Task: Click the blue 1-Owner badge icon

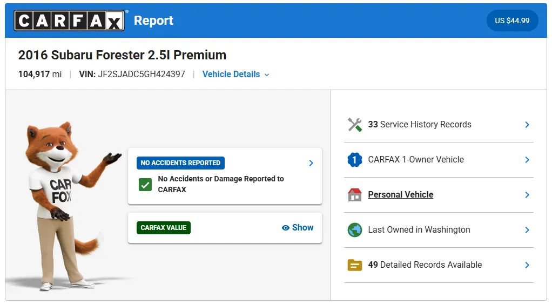Action: pos(354,160)
